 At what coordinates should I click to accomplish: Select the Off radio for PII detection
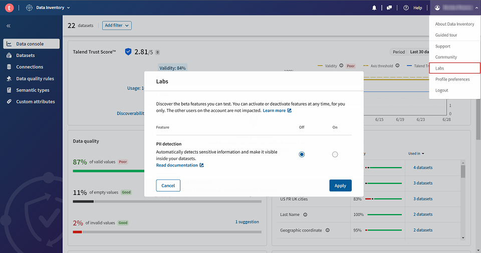(x=302, y=154)
